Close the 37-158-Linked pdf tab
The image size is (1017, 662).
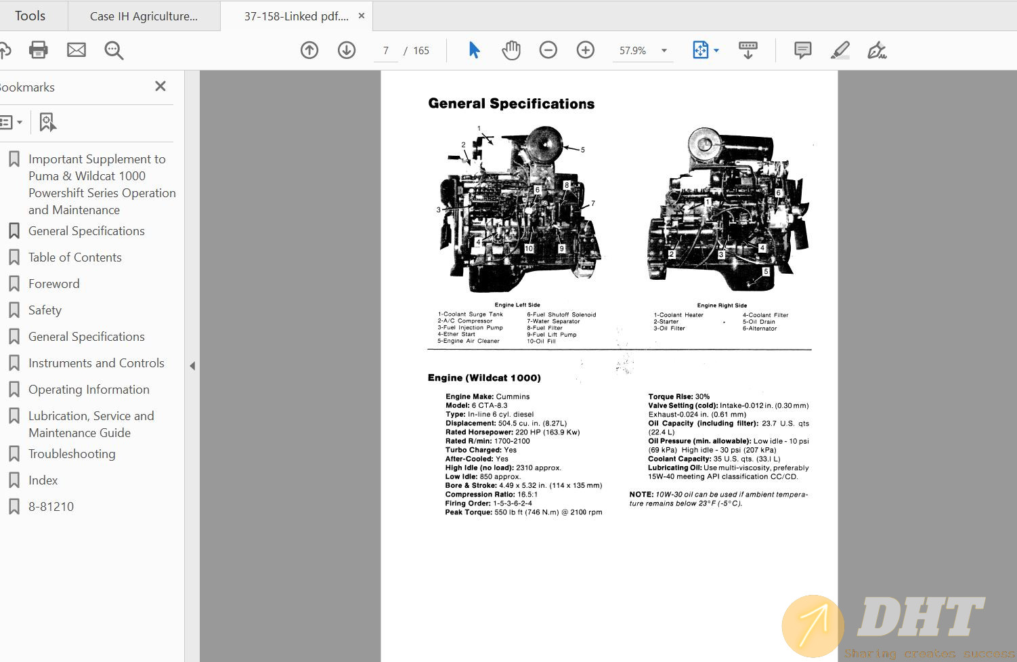pyautogui.click(x=362, y=16)
